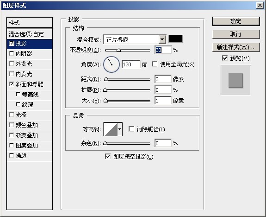Open the 等高线 contour picker arrow
Image resolution: width=266 pixels, height=217 pixels.
tap(120, 129)
